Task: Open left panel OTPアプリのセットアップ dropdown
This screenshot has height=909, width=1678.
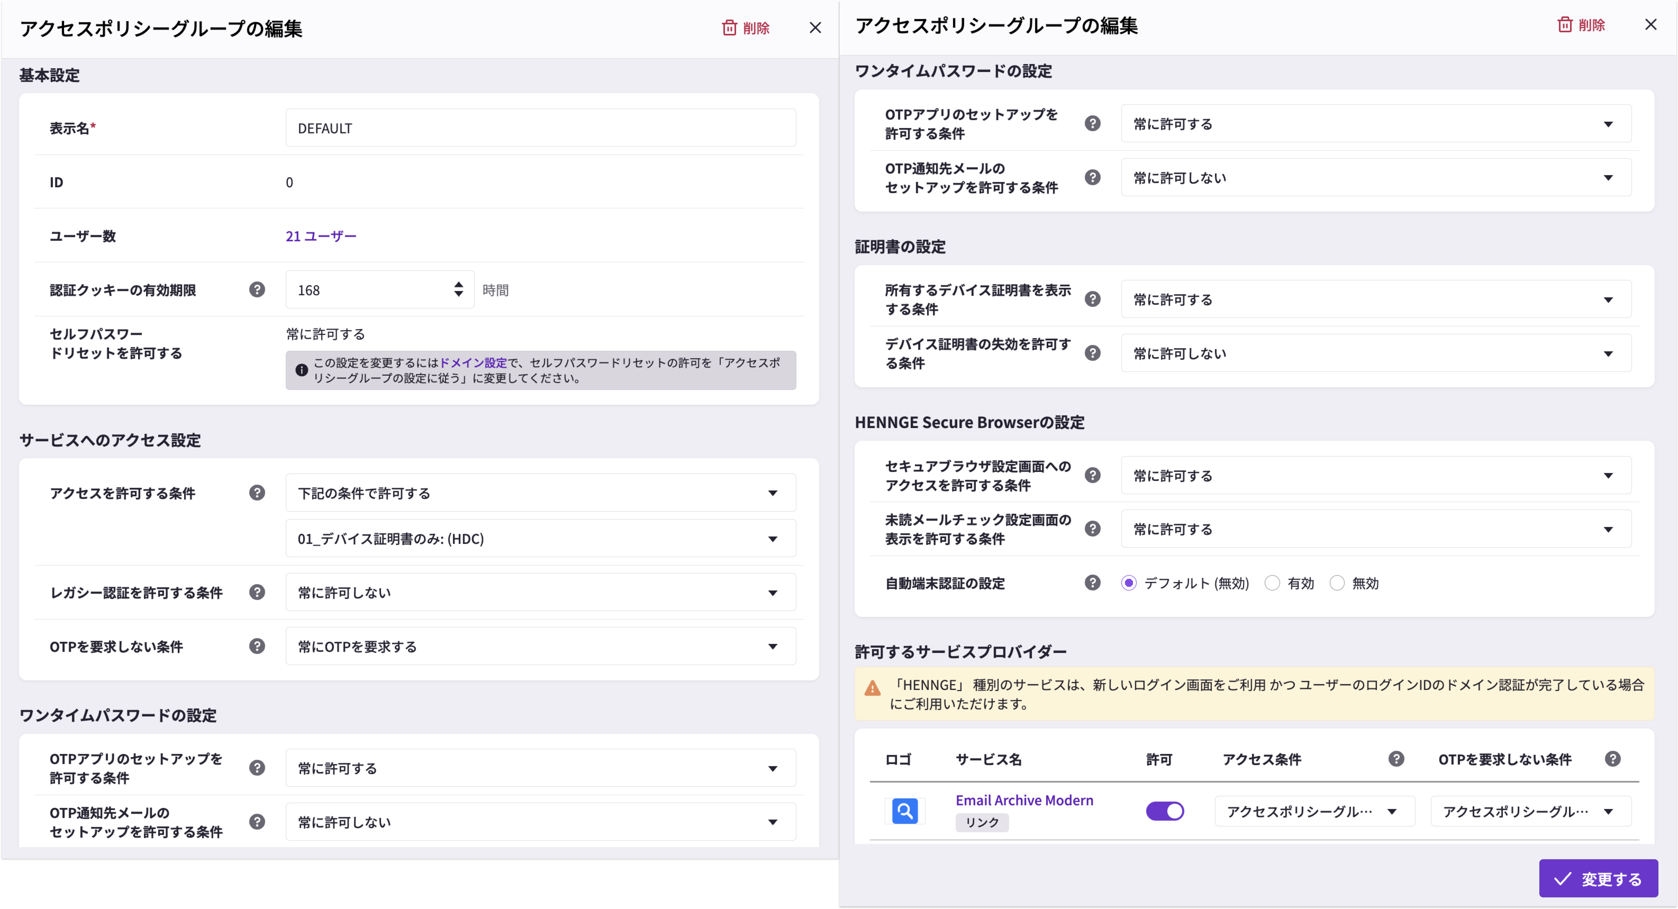Action: (x=541, y=768)
